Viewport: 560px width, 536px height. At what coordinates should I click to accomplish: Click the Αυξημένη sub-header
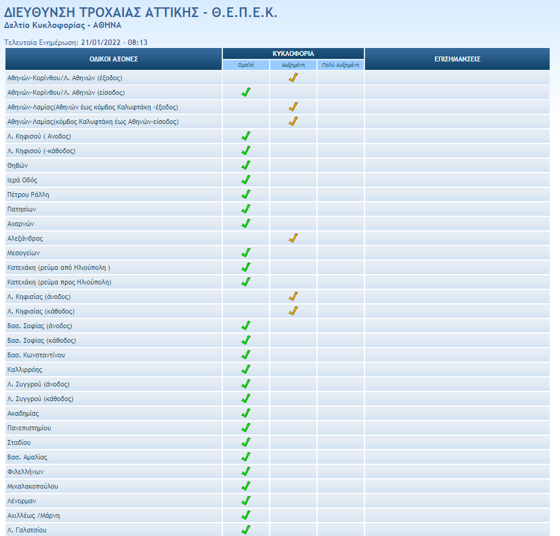coord(293,64)
